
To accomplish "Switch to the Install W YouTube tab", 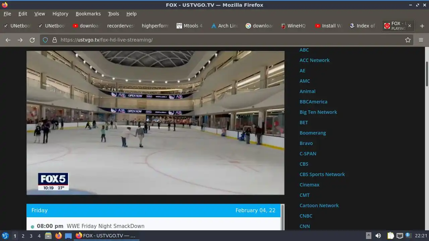I will (328, 26).
